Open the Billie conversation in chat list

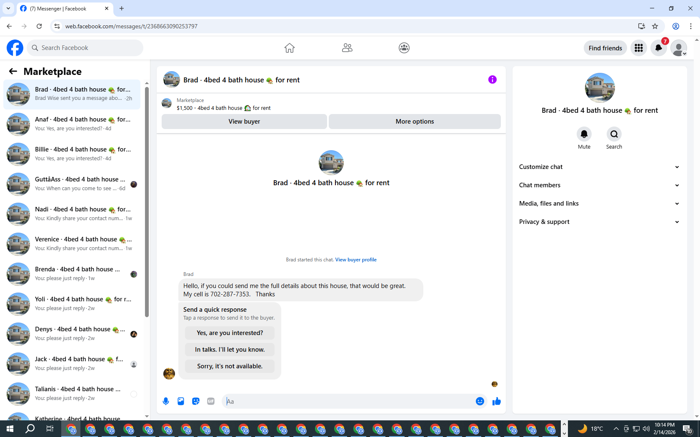72,154
